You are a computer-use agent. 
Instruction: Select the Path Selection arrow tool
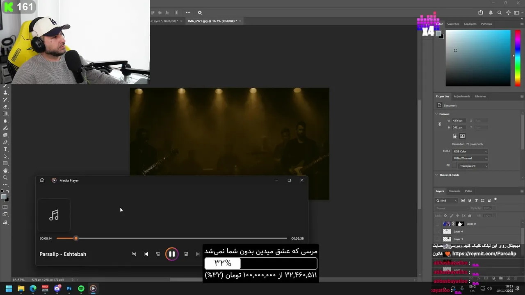[x=5, y=157]
